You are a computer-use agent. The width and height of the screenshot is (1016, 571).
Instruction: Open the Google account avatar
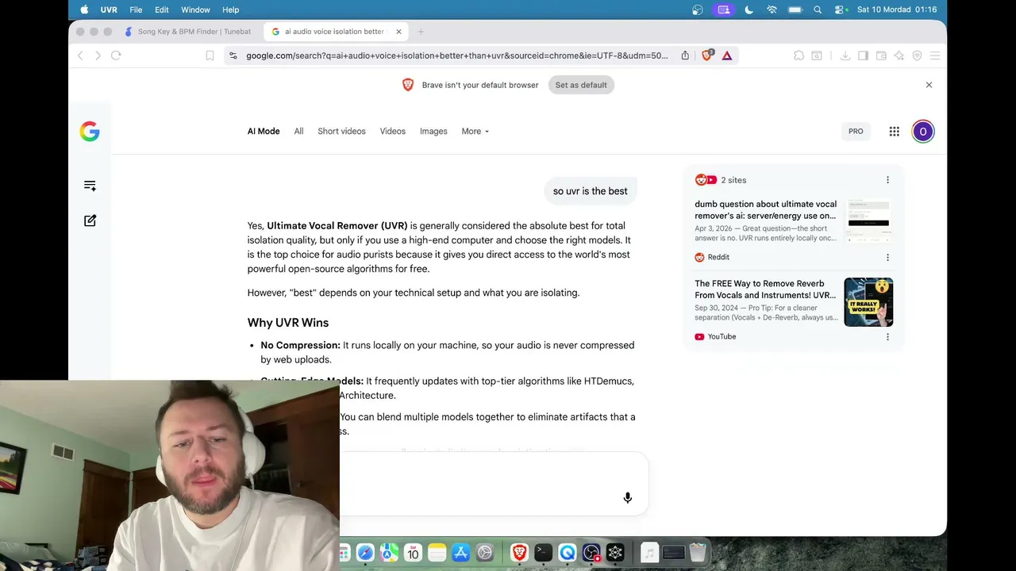point(923,132)
